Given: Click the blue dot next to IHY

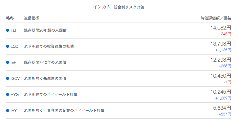Looking at the screenshot, I should [x=8, y=111].
